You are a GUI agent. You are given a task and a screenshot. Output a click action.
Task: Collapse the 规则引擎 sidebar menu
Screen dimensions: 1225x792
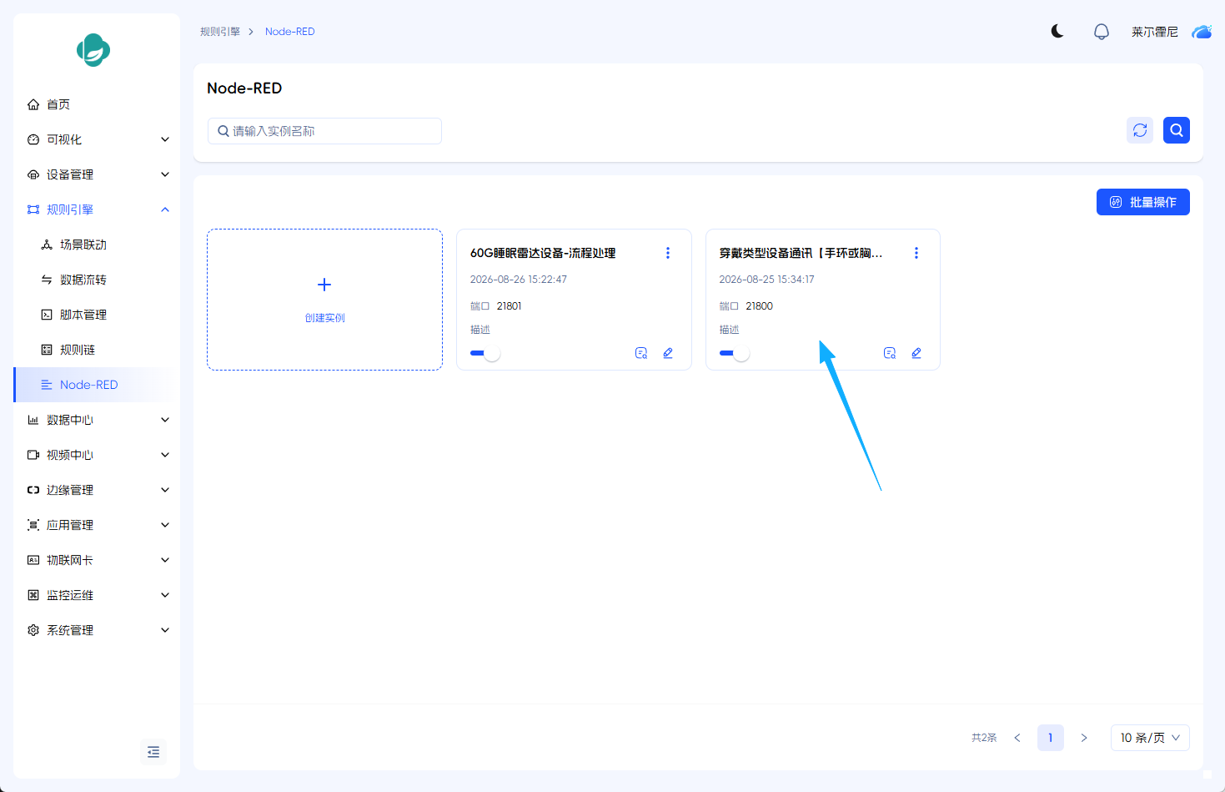point(97,209)
